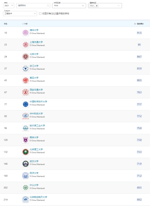150x206 pixels.
Task: Open the 浙江大学 link
Action: point(34,66)
